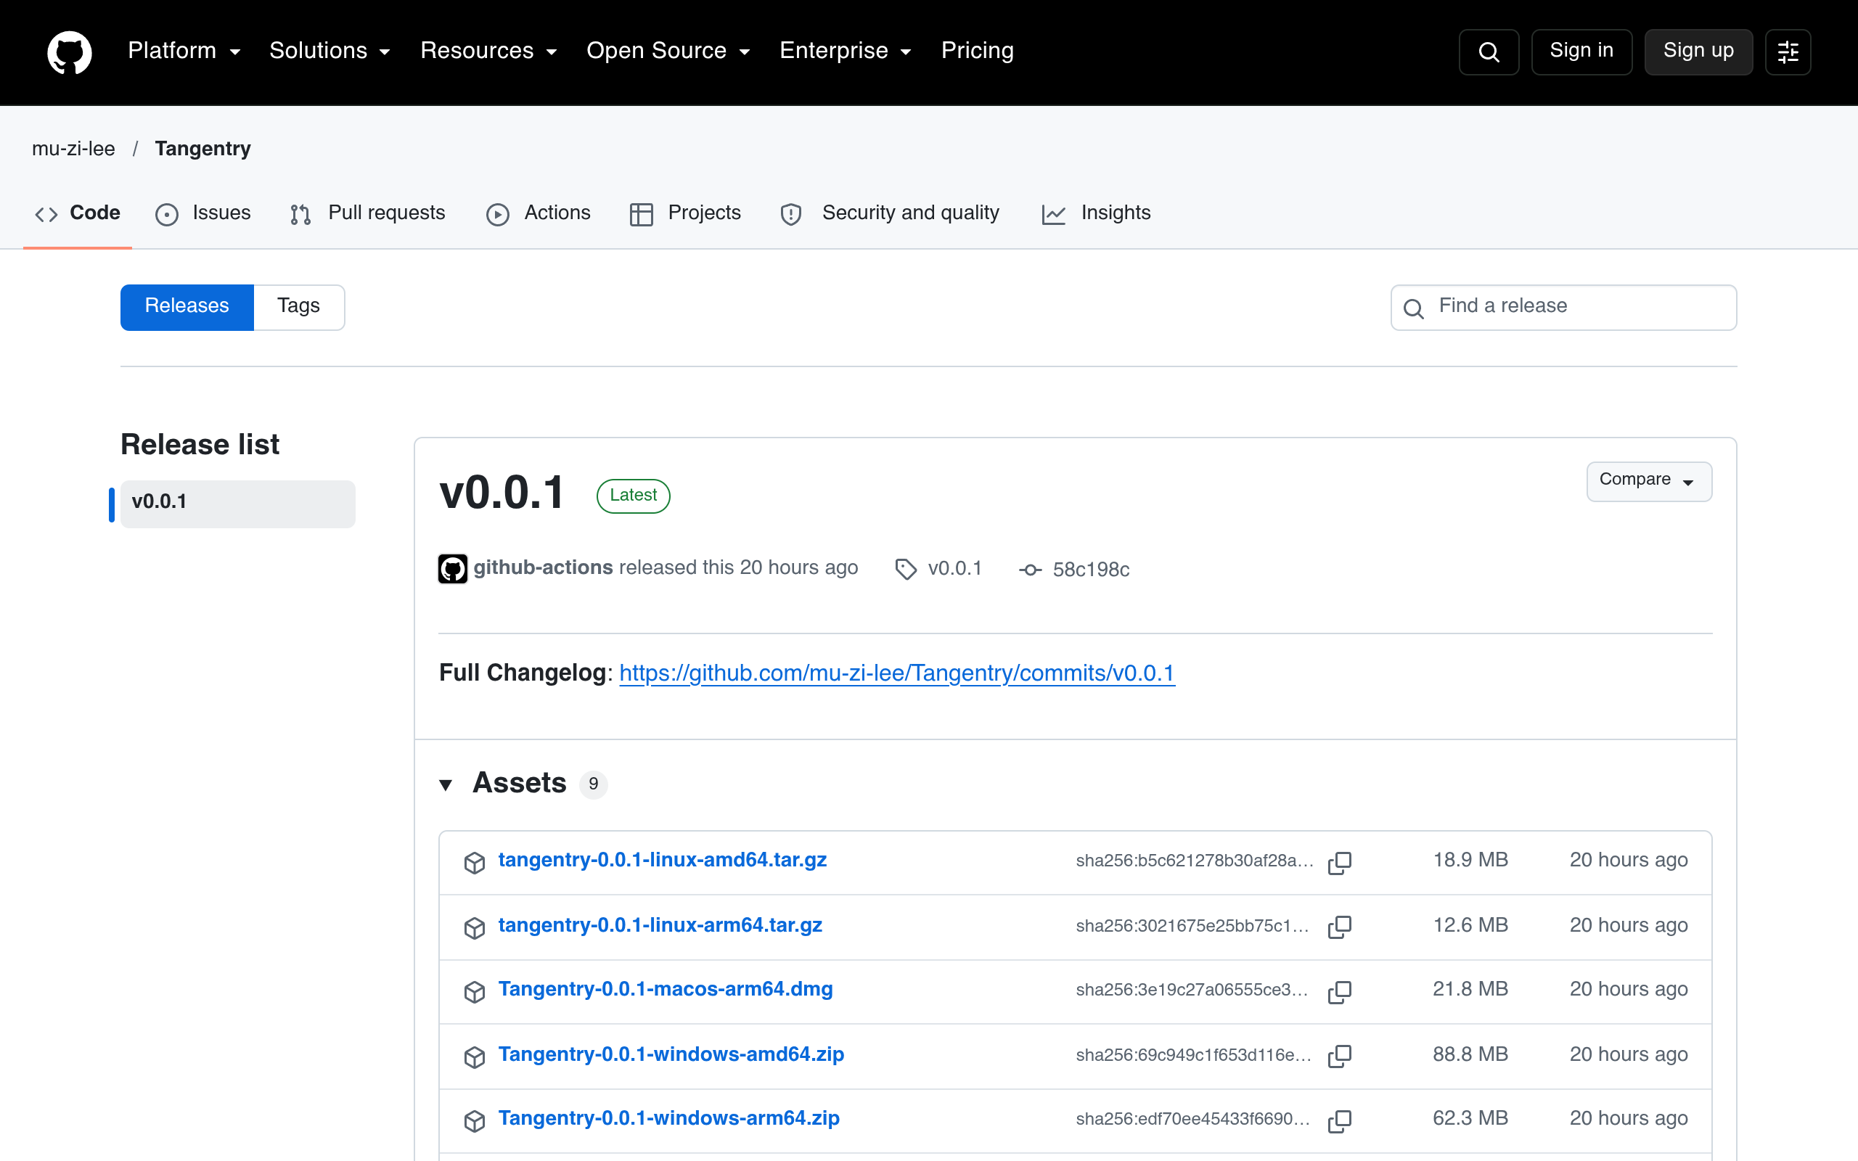Open the appearance settings sliders icon

coord(1788,52)
